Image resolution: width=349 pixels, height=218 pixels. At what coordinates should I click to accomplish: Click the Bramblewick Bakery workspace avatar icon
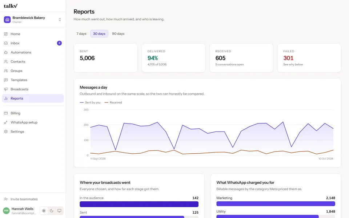(7, 20)
